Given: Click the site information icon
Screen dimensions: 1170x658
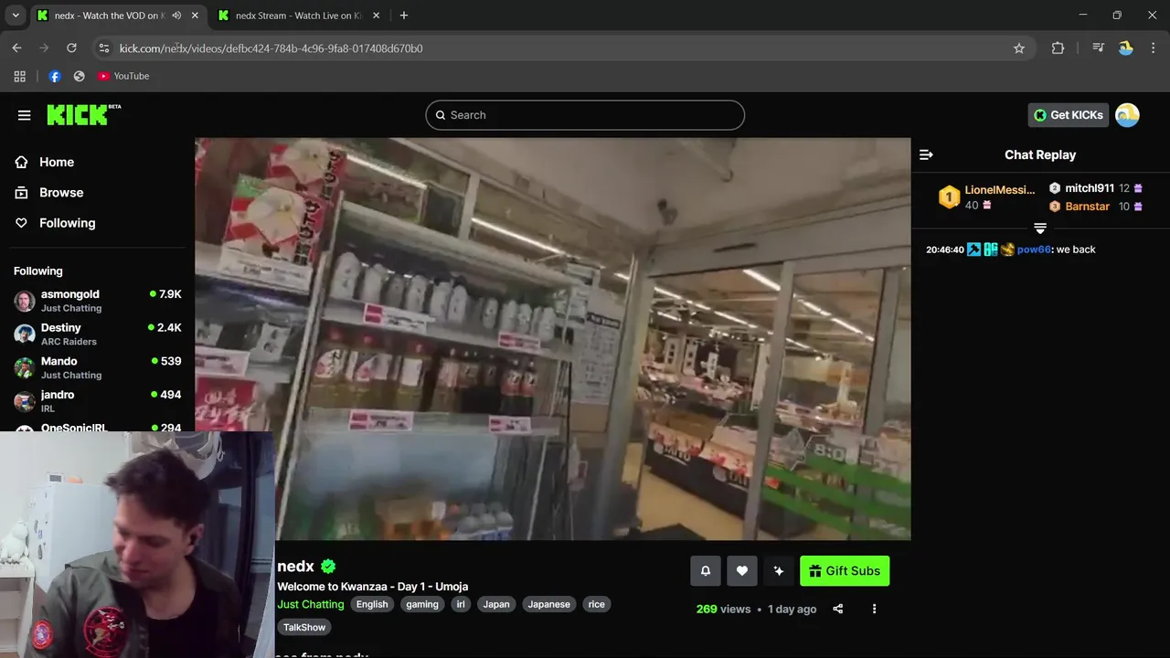Looking at the screenshot, I should click(103, 48).
